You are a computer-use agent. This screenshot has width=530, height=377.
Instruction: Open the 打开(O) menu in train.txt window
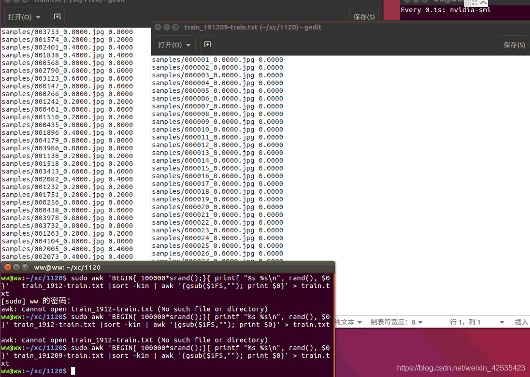pos(24,17)
